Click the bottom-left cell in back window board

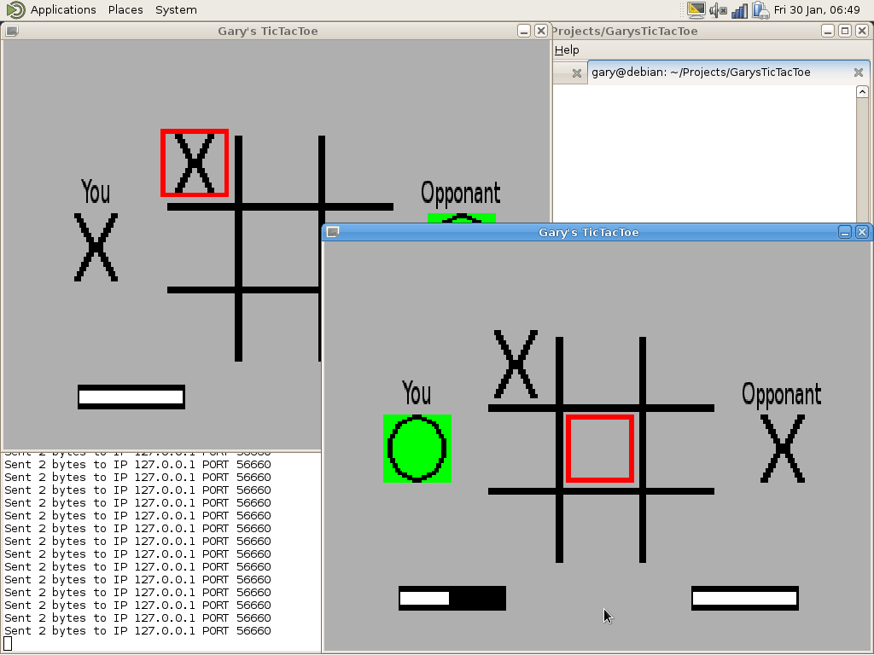pos(201,327)
